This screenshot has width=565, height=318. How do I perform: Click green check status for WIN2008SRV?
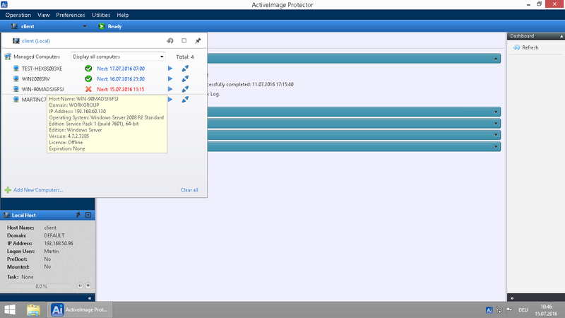coord(88,78)
